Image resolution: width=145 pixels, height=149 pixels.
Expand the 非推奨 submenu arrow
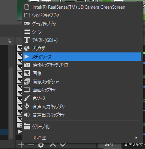click(x=136, y=138)
